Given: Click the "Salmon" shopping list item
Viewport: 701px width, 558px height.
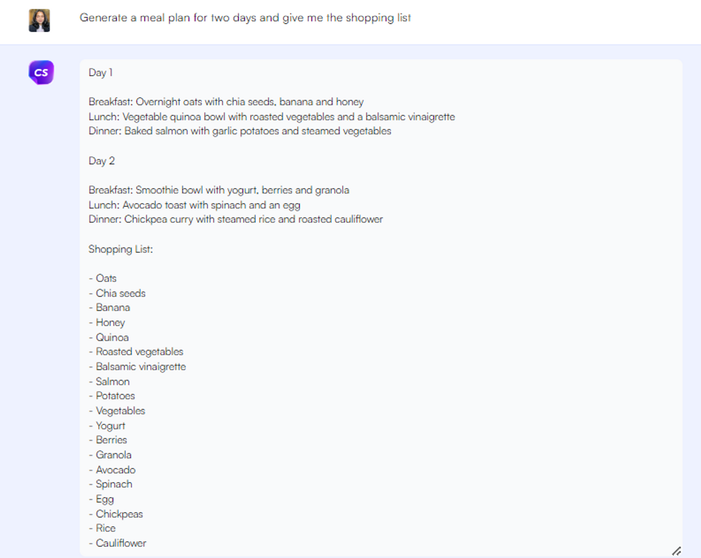Looking at the screenshot, I should click(x=113, y=381).
